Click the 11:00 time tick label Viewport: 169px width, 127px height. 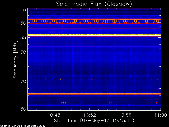[x=161, y=115]
